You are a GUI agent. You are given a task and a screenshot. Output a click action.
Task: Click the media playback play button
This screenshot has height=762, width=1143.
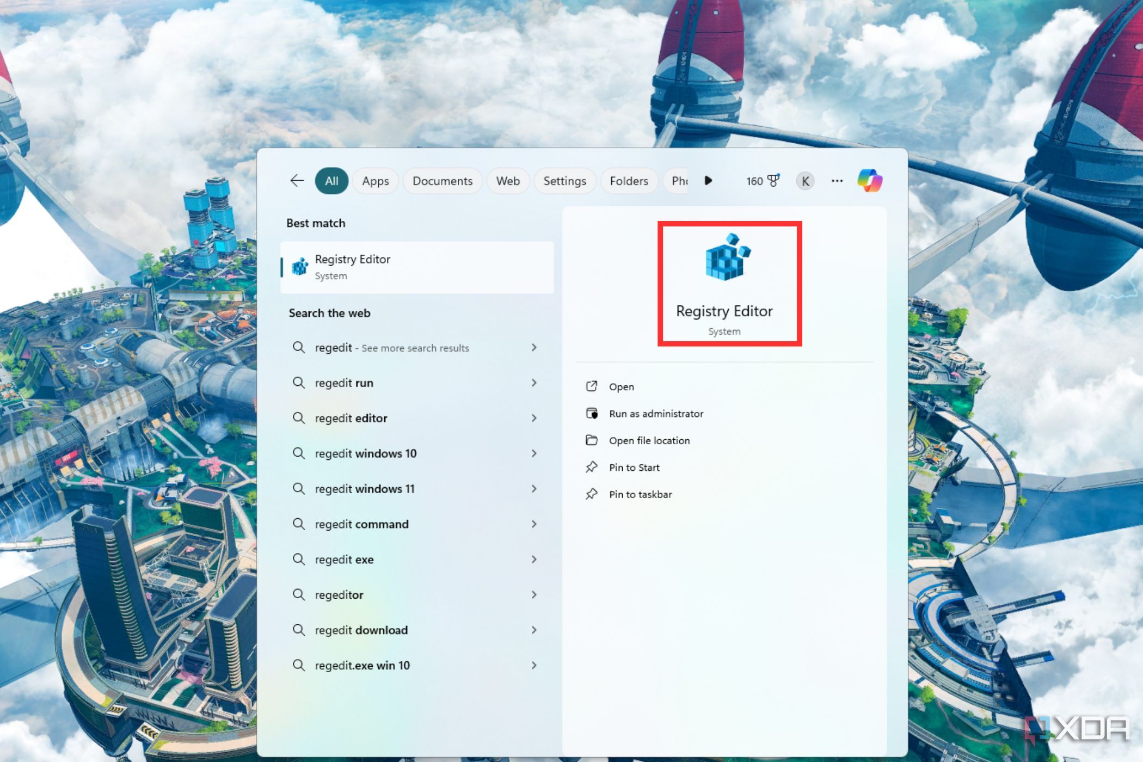tap(709, 180)
